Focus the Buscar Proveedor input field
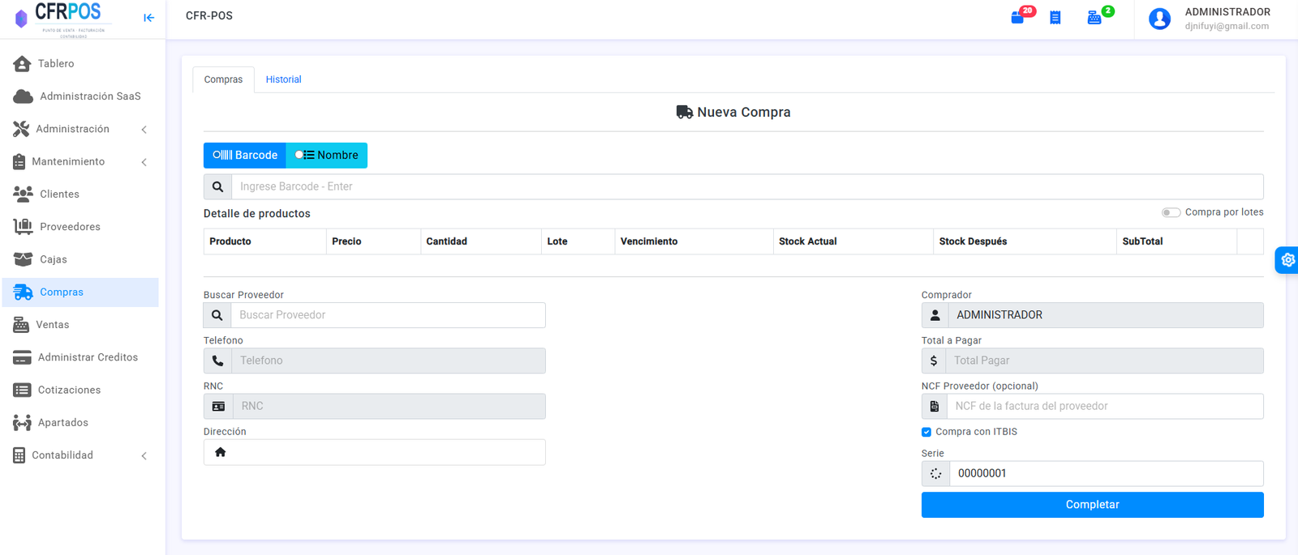This screenshot has width=1298, height=555. [x=388, y=315]
